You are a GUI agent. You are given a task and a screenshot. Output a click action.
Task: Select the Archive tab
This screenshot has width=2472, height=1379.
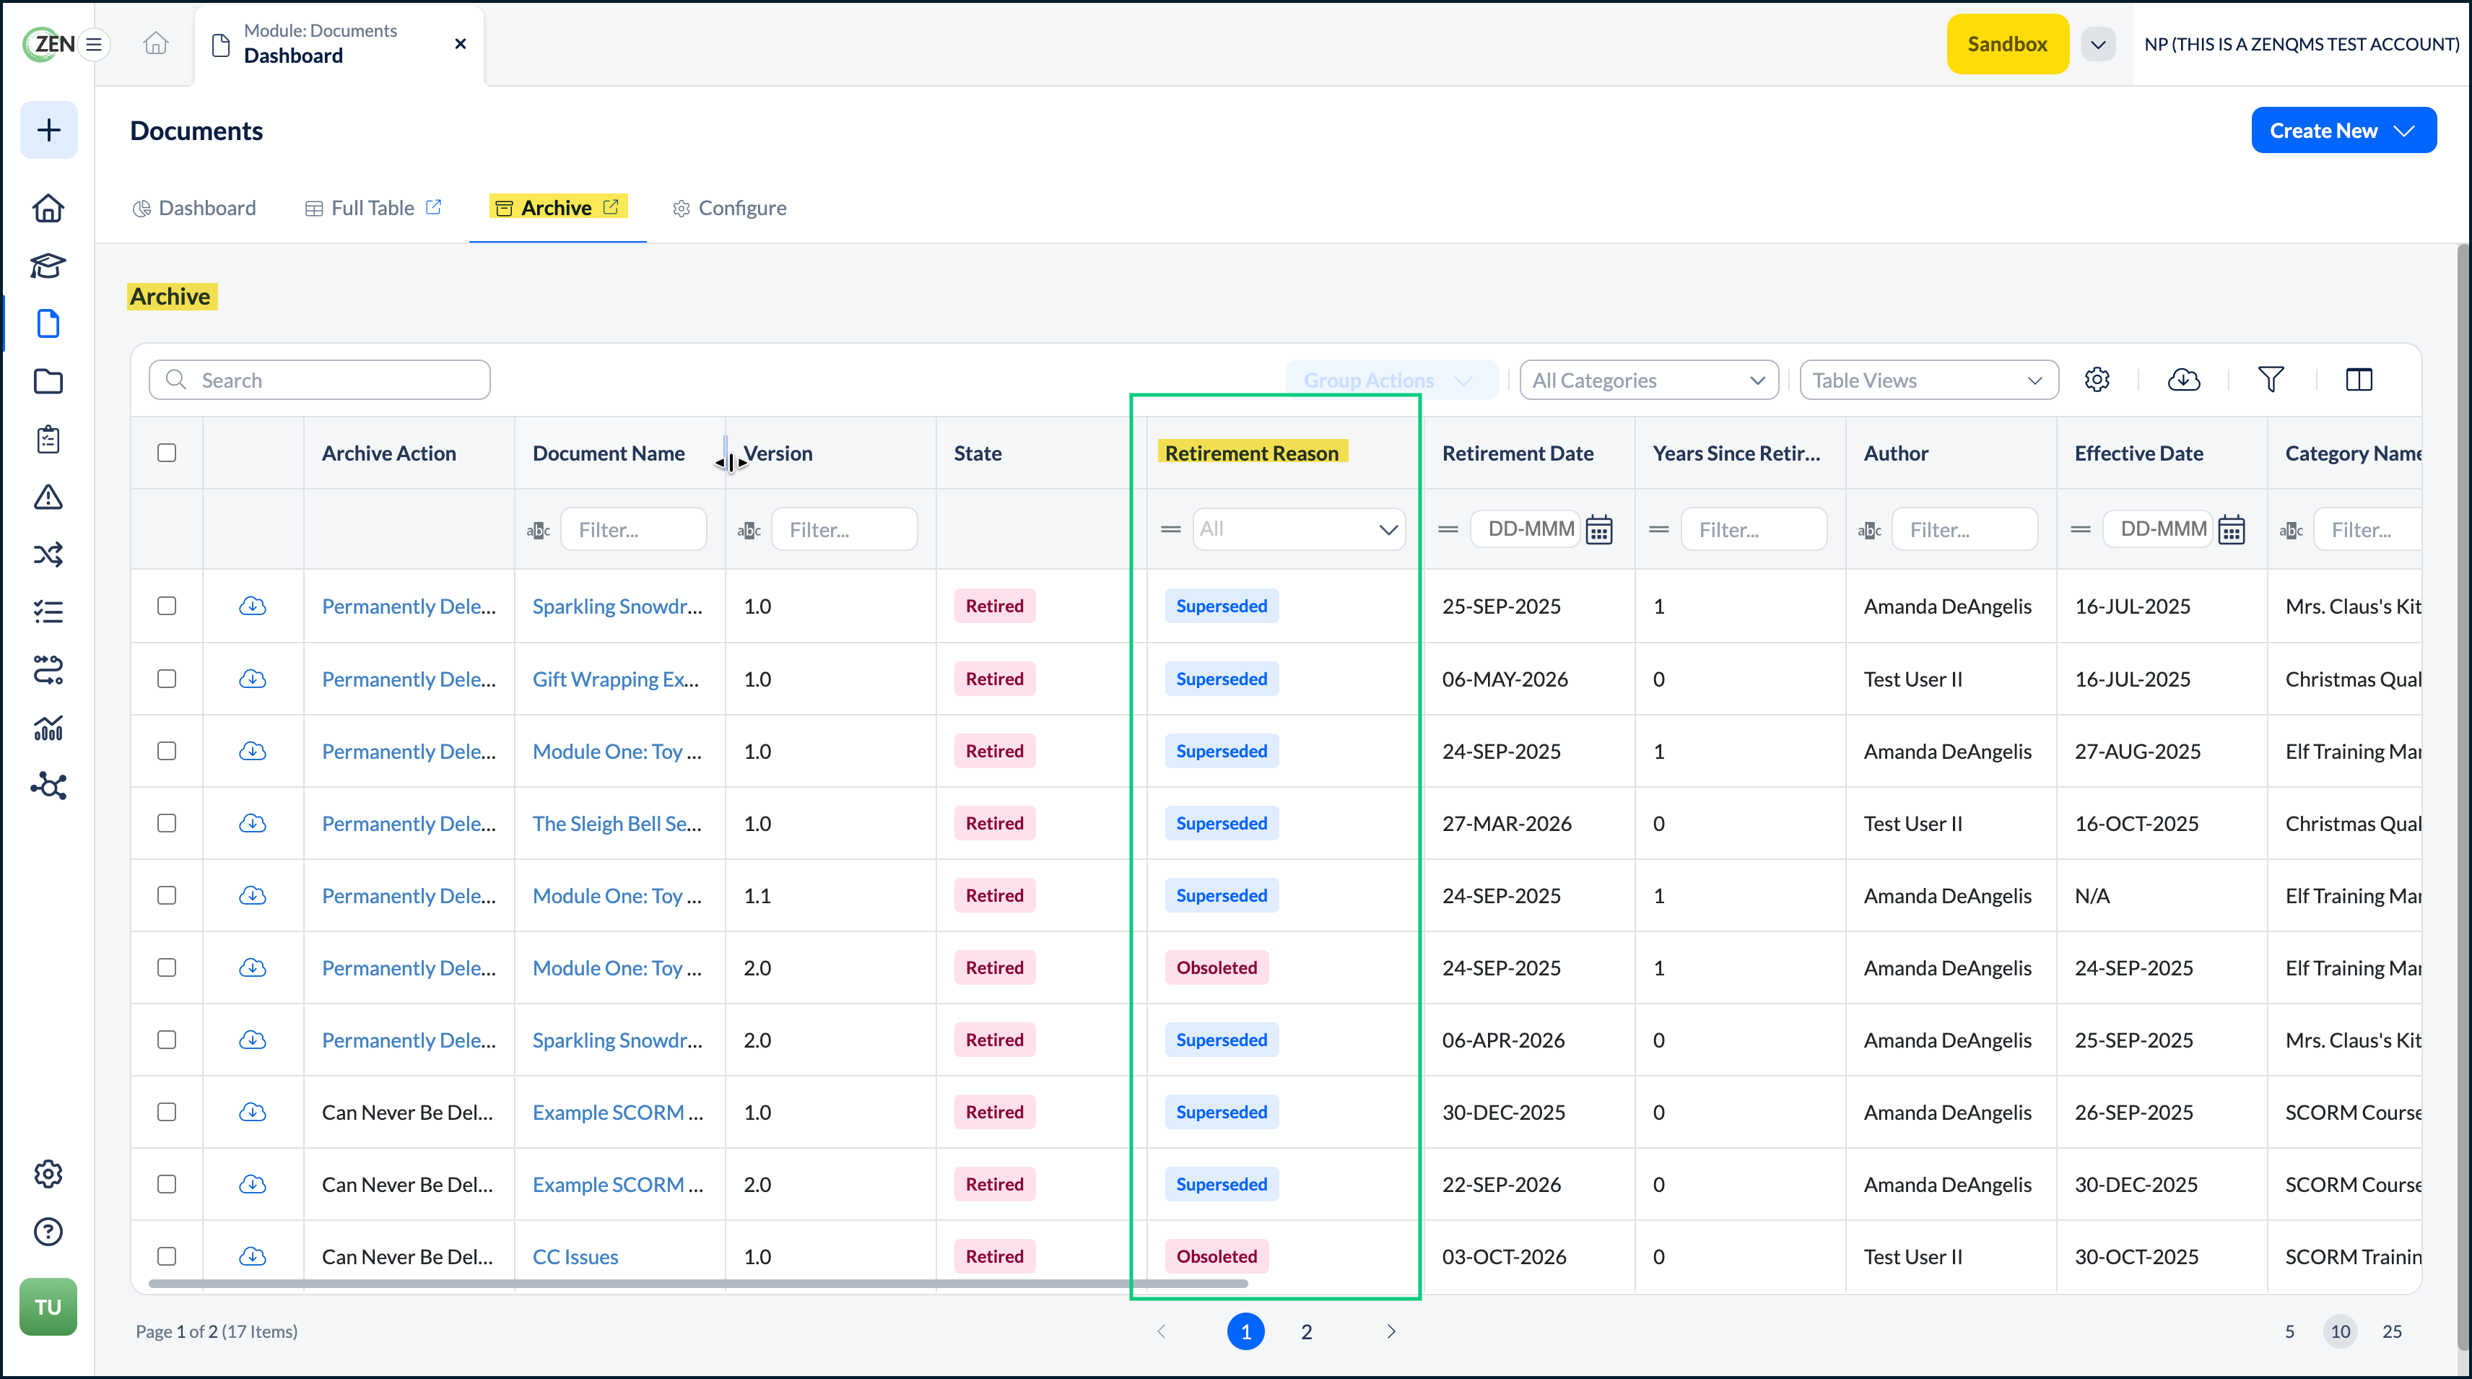click(557, 208)
